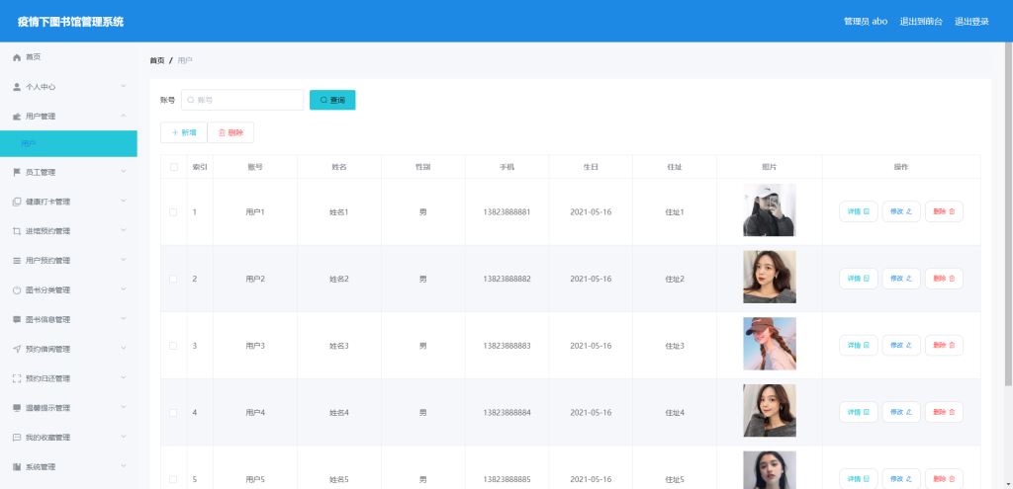Expand the 系统管理 chevron
The height and width of the screenshot is (489, 1013).
[124, 465]
